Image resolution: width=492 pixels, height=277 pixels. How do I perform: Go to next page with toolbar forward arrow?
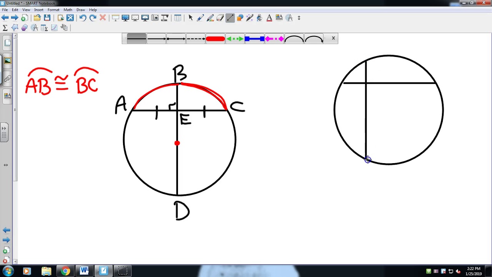coord(15,18)
